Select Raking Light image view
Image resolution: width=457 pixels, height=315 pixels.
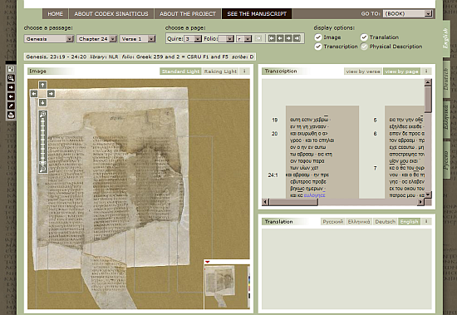pyautogui.click(x=221, y=71)
